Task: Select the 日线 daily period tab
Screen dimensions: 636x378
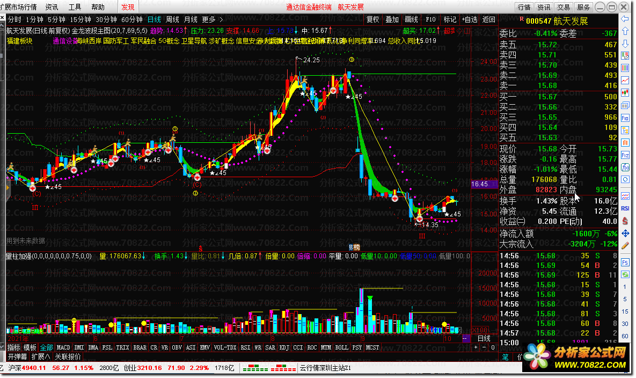Action: click(x=154, y=19)
